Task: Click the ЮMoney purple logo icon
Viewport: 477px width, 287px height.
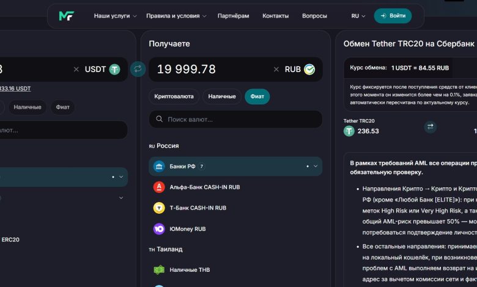Action: click(x=159, y=229)
